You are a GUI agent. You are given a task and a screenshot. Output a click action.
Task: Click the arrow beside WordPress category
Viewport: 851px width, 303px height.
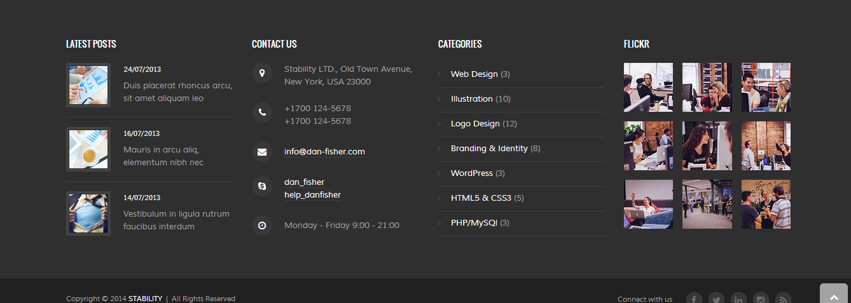pos(439,173)
